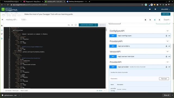The width and height of the screenshot is (174, 98).
Task: Click the VIEW GUIDE button
Action: pos(166,14)
